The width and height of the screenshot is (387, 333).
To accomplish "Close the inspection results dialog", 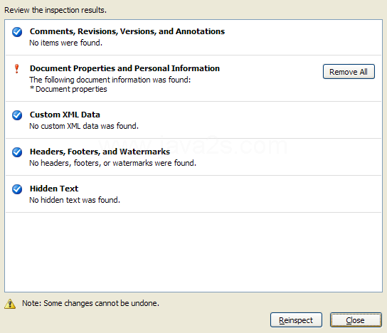I will (356, 320).
